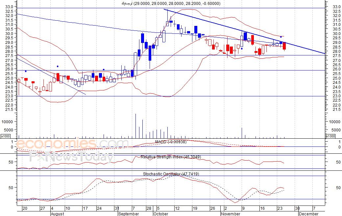Click the August month label

[x=57, y=214]
